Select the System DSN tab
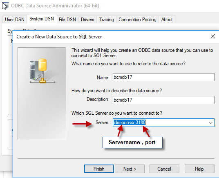The height and width of the screenshot is (178, 219). click(x=42, y=19)
